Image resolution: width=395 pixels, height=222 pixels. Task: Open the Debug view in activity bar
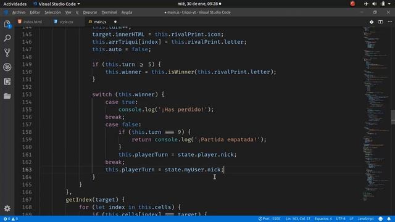pyautogui.click(x=7, y=67)
